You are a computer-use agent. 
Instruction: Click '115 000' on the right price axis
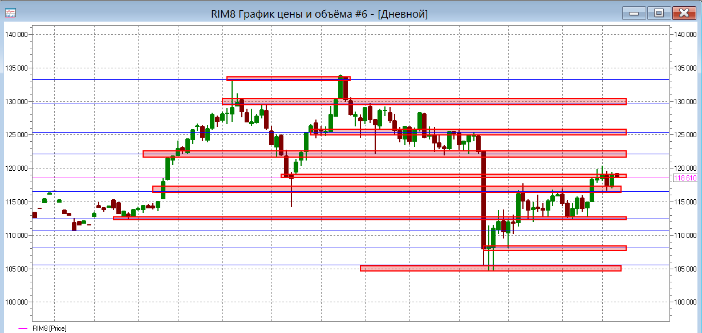[x=686, y=202]
